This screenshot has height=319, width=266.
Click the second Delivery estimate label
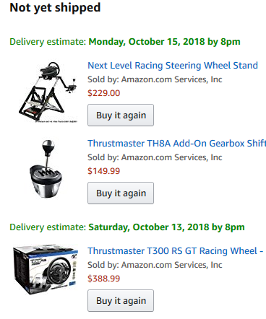pos(48,227)
